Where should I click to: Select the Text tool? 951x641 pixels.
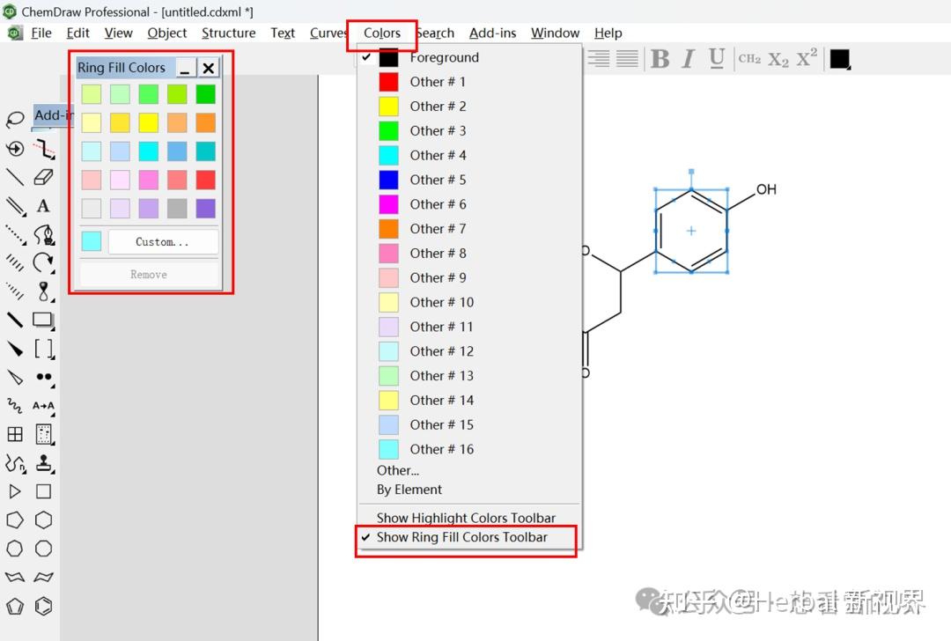44,206
